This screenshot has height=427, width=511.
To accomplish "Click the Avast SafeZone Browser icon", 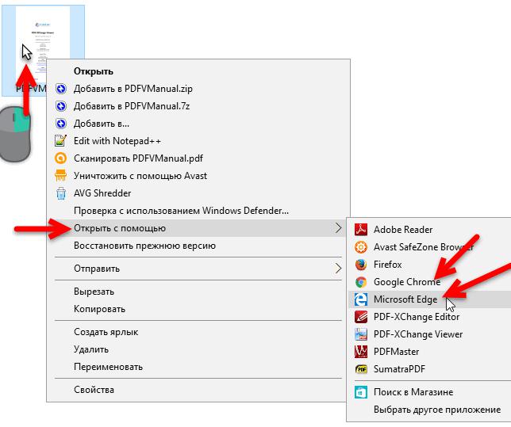I will 361,247.
